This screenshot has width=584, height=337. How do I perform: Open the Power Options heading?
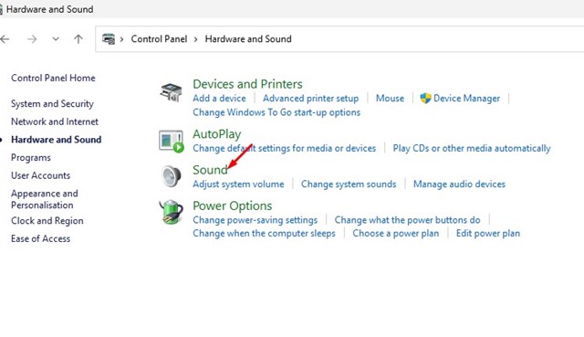[x=233, y=205]
